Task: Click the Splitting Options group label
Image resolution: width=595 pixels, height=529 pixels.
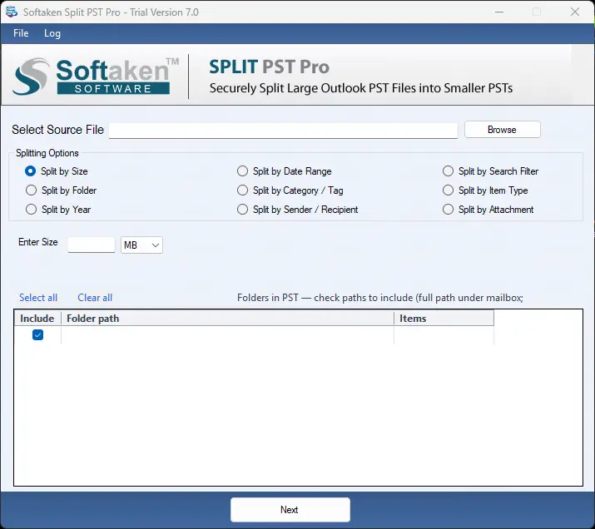Action: click(x=47, y=153)
